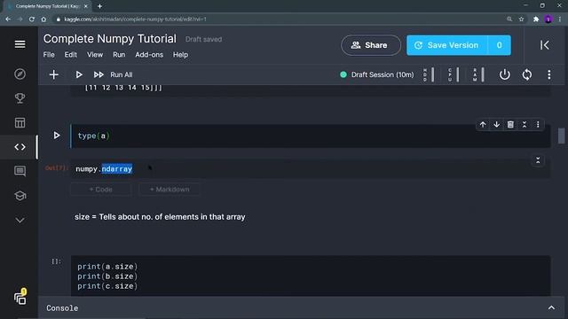Open the Add-ons menu
Screen dimensions: 568x319
click(x=149, y=55)
